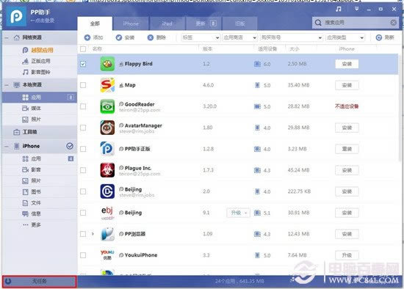404x289 pixels.
Task: Click the vertical scrollbar of app list
Action: [x=400, y=108]
